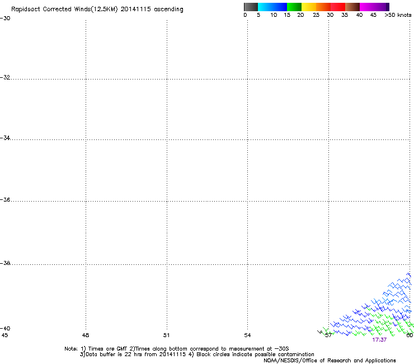The width and height of the screenshot is (414, 364).
Task: Click the '54' longitude label
Action: (247, 335)
